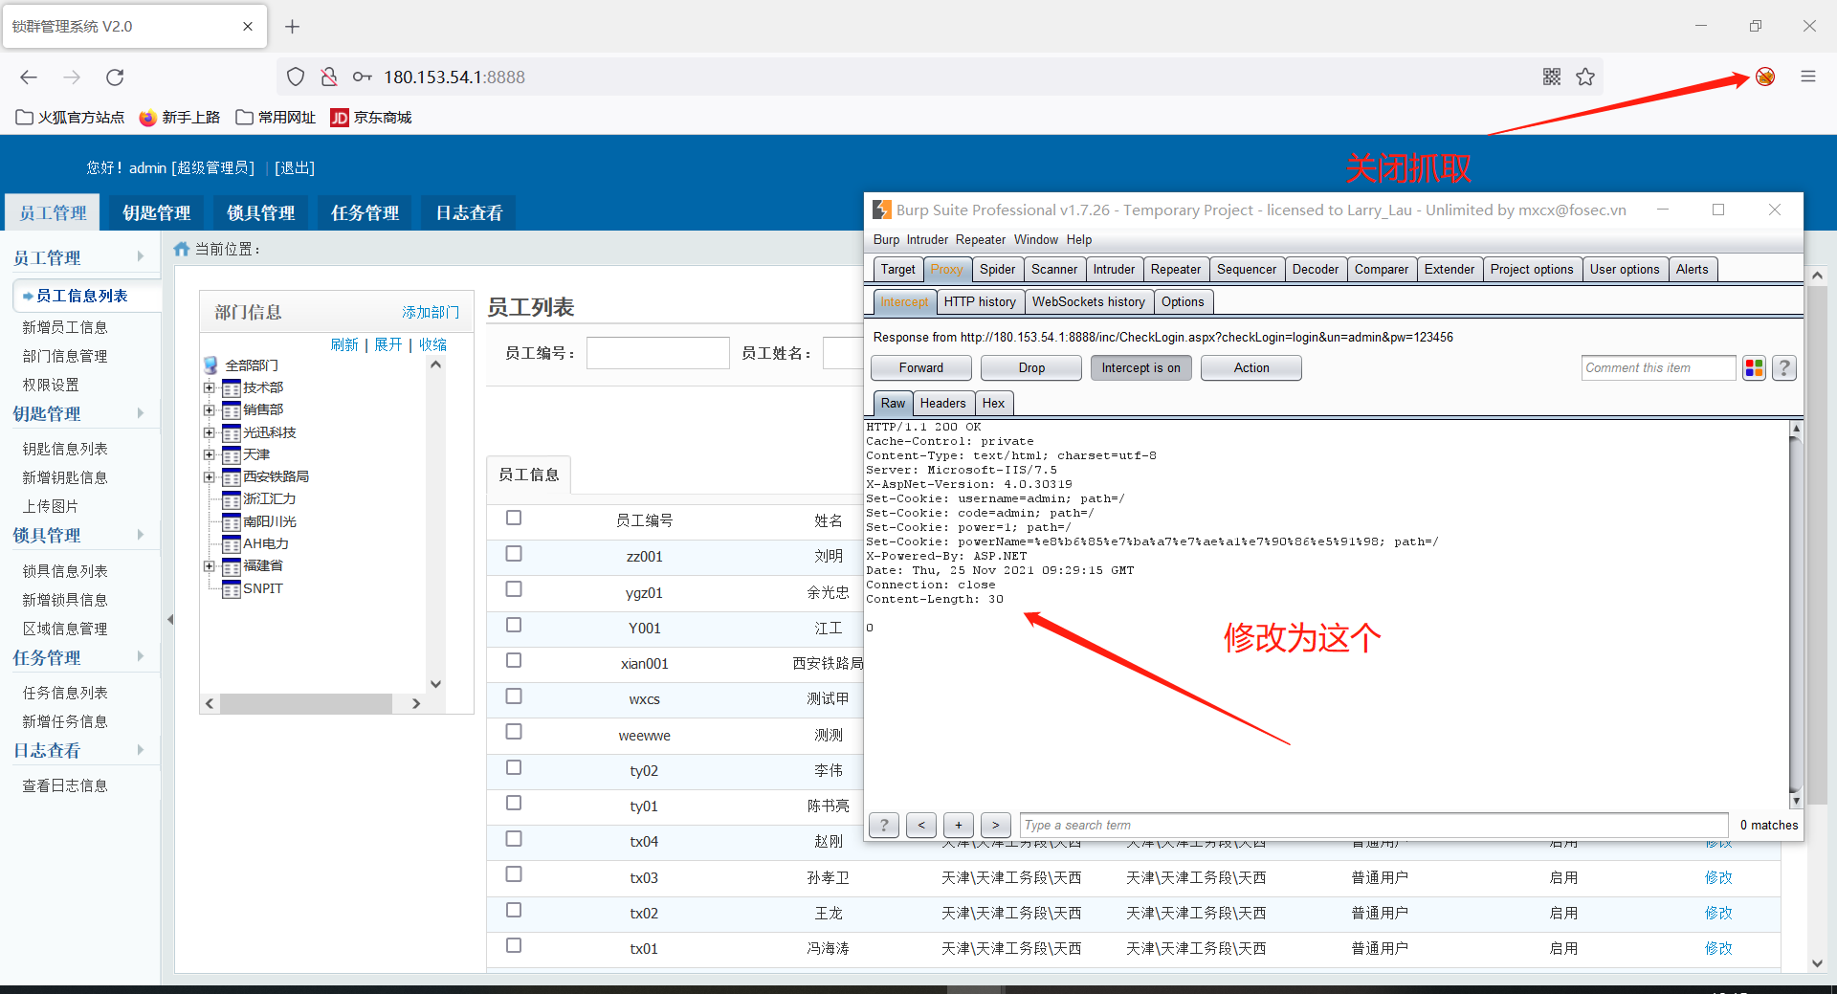Bookmark this page with the star icon
Viewport: 1837px width, 994px height.
pyautogui.click(x=1585, y=77)
